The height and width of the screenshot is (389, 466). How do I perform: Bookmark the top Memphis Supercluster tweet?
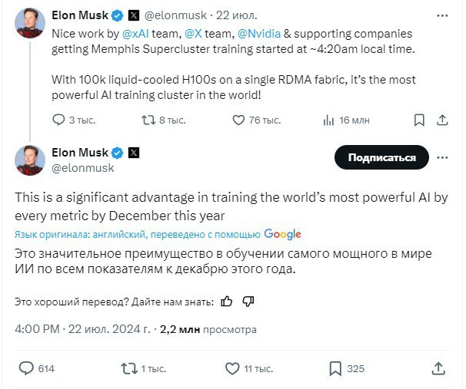[x=419, y=120]
